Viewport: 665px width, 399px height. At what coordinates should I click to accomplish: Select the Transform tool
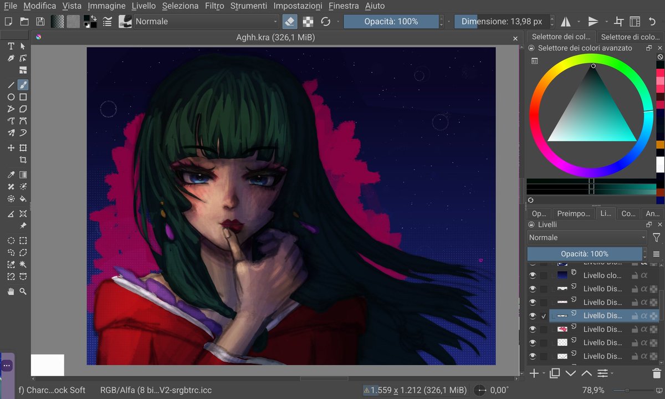(23, 148)
